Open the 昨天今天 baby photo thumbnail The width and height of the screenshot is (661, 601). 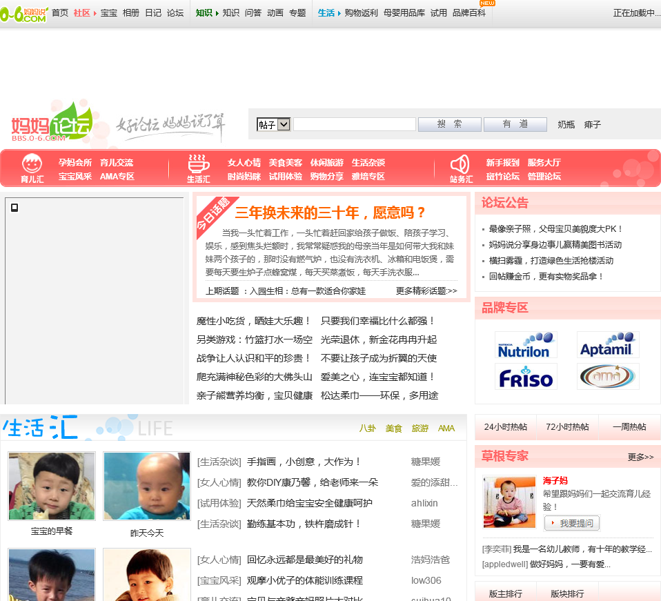(x=147, y=486)
